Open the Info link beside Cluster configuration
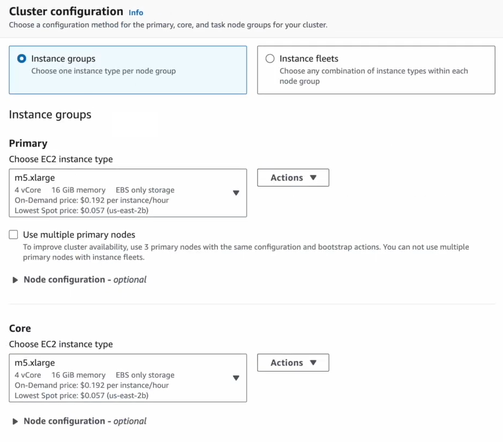Viewport: 503px width, 442px height. click(x=136, y=12)
